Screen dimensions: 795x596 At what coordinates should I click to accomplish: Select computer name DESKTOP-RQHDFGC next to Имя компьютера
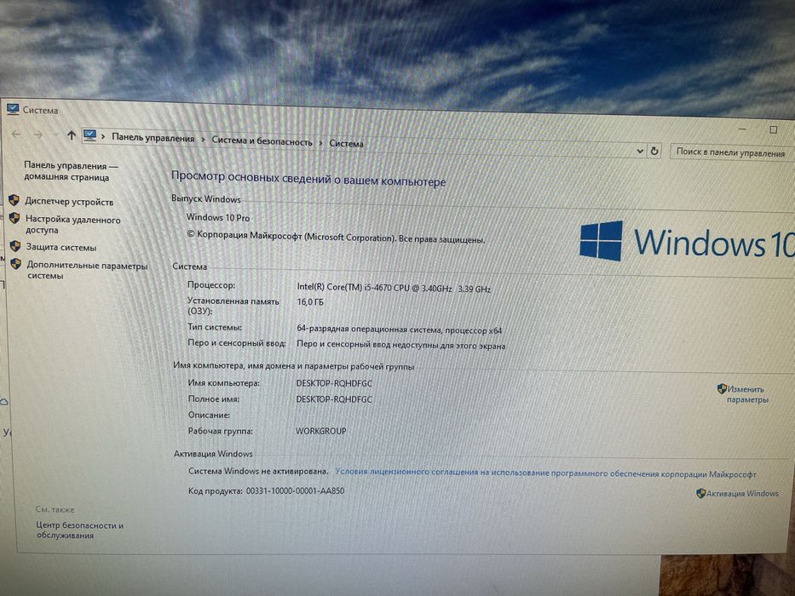tap(334, 383)
